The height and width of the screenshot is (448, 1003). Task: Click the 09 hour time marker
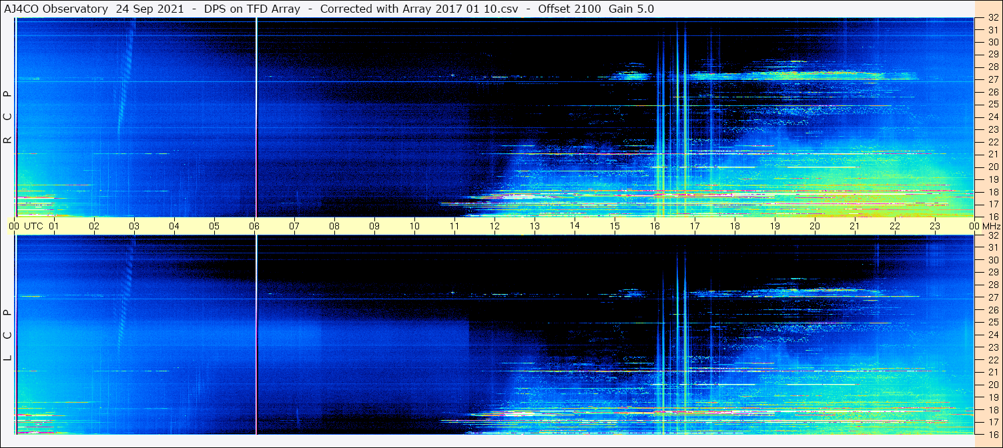tap(374, 226)
